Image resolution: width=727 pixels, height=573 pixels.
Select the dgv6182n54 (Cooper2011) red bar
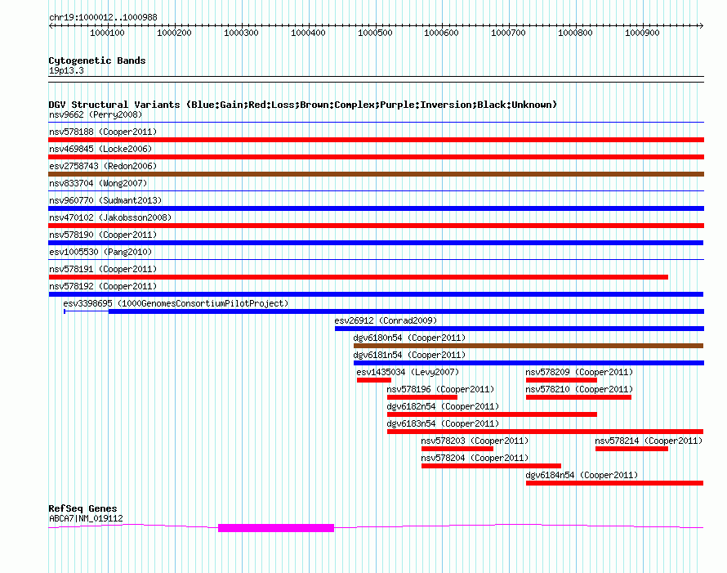[492, 414]
